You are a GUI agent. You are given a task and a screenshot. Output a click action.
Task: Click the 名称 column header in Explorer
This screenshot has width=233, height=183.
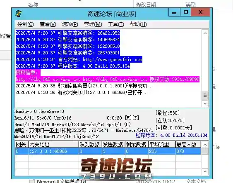pos(33,5)
